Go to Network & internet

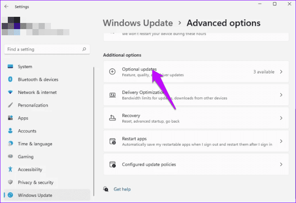[x=37, y=92]
